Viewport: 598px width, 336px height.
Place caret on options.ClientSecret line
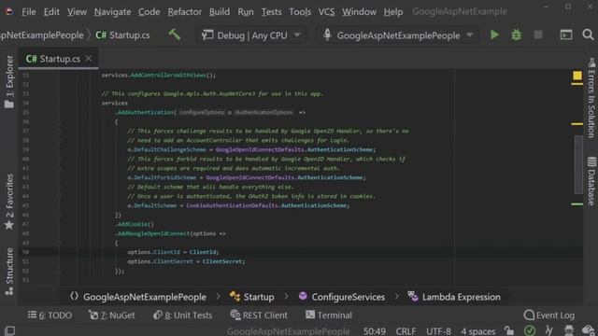[x=186, y=261]
